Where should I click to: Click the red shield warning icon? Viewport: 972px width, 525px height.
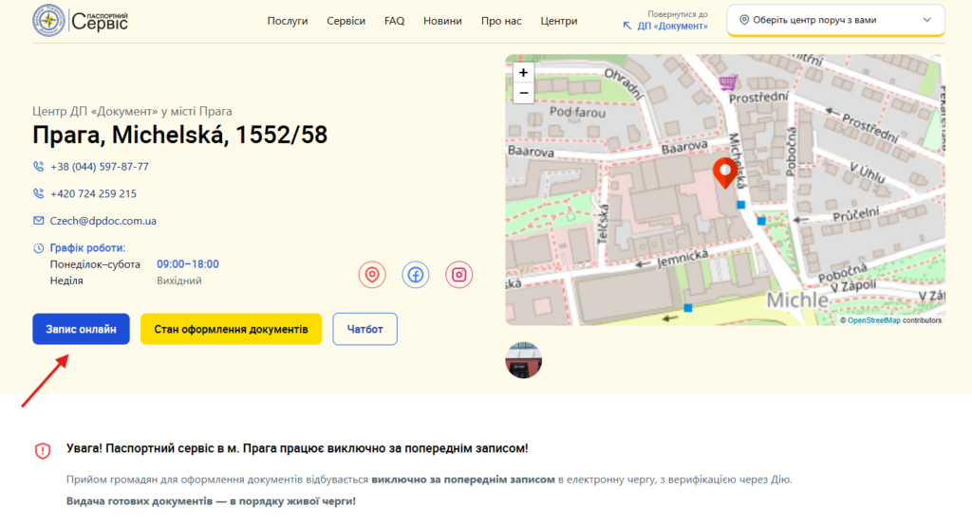click(43, 451)
